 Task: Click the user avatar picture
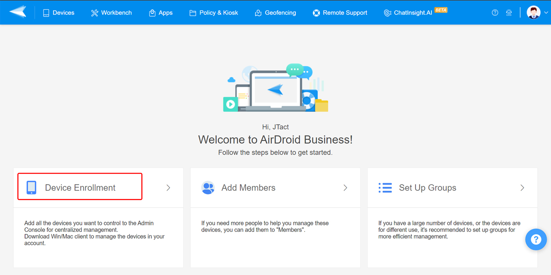(x=534, y=13)
